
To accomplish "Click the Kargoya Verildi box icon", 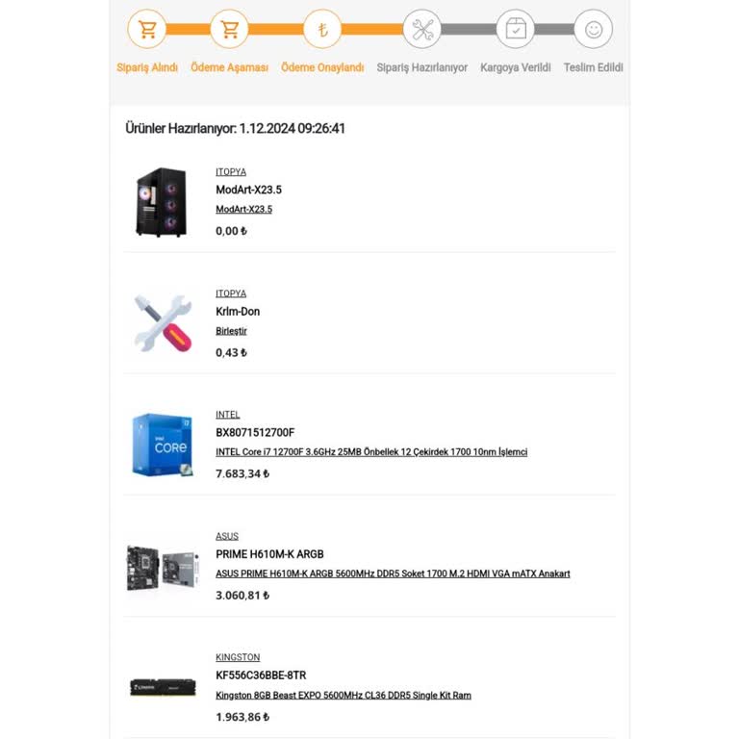I will (516, 29).
